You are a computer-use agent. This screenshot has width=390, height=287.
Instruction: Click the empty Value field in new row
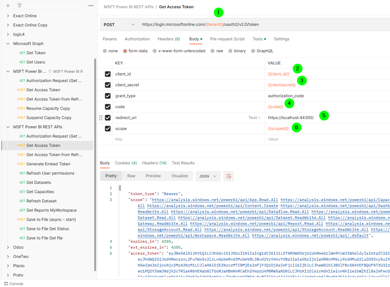[x=327, y=140]
